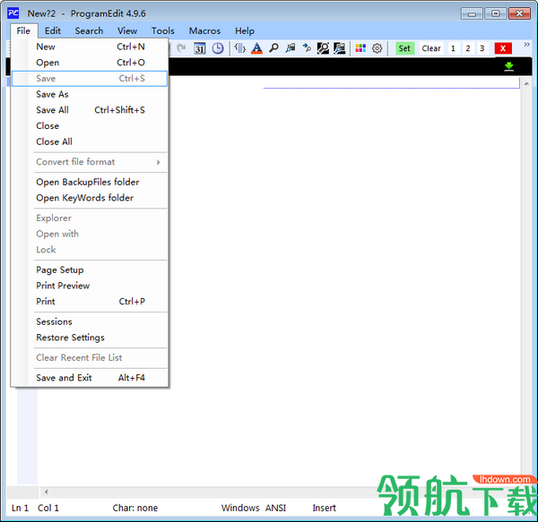Choose Print from File menu

[90, 302]
